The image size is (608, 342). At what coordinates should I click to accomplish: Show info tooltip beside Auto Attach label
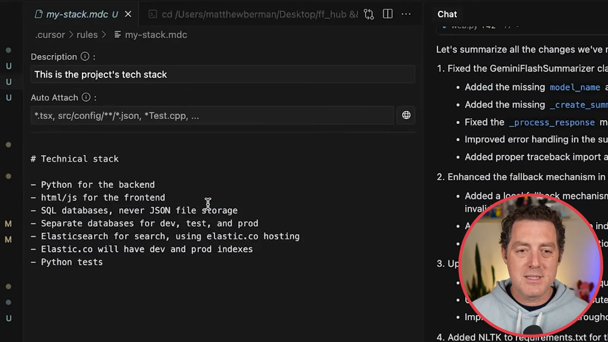tap(86, 97)
